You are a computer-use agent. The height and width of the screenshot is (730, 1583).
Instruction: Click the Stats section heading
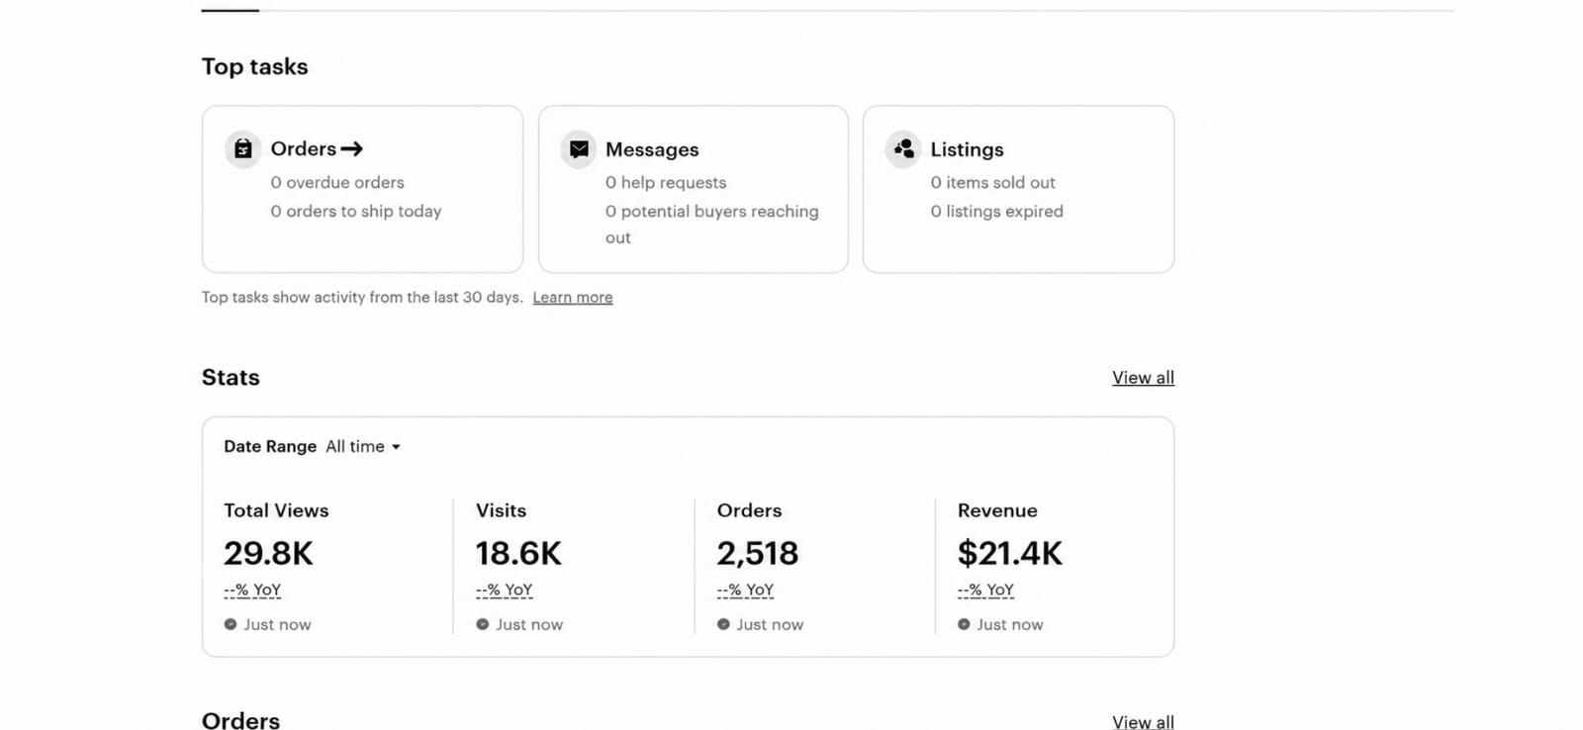[x=231, y=378]
